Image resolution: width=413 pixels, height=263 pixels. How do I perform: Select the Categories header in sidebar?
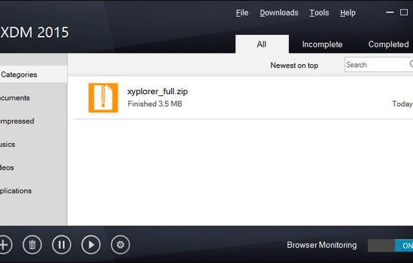33,75
